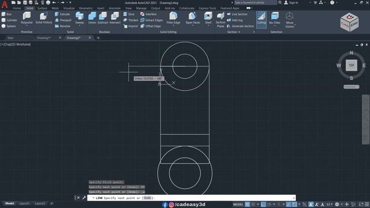The width and height of the screenshot is (370, 208).
Task: Activate the Revolve command
Action: (x=62, y=26)
